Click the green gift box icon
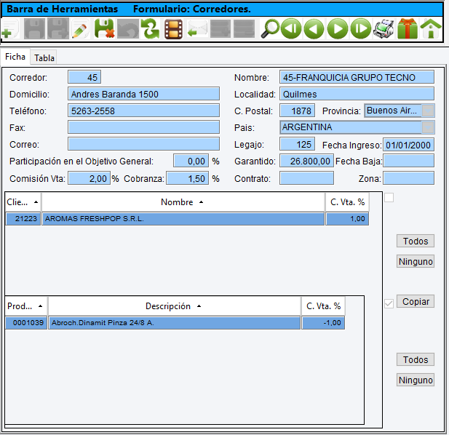This screenshot has width=449, height=435. click(x=408, y=28)
